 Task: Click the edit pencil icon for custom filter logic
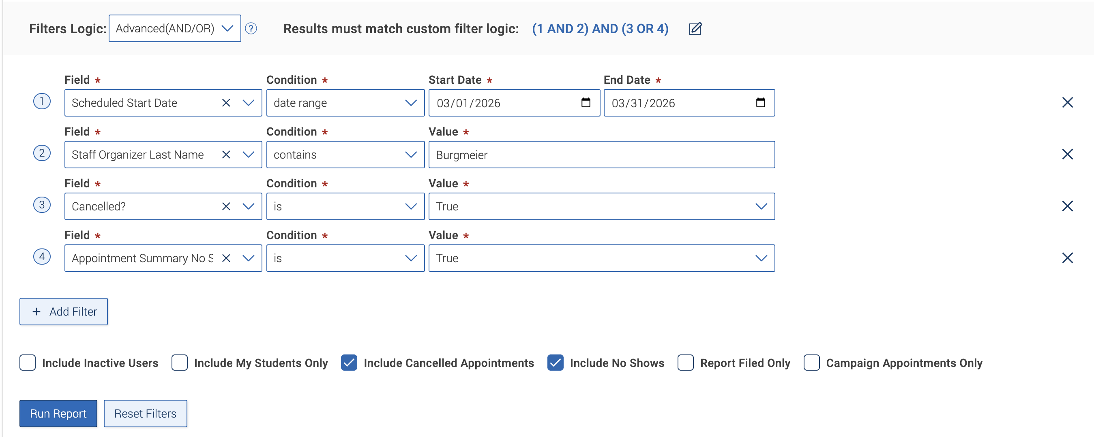coord(695,28)
